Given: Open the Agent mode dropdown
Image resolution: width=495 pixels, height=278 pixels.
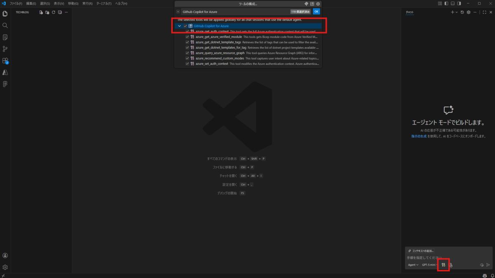Looking at the screenshot, I should [413, 265].
